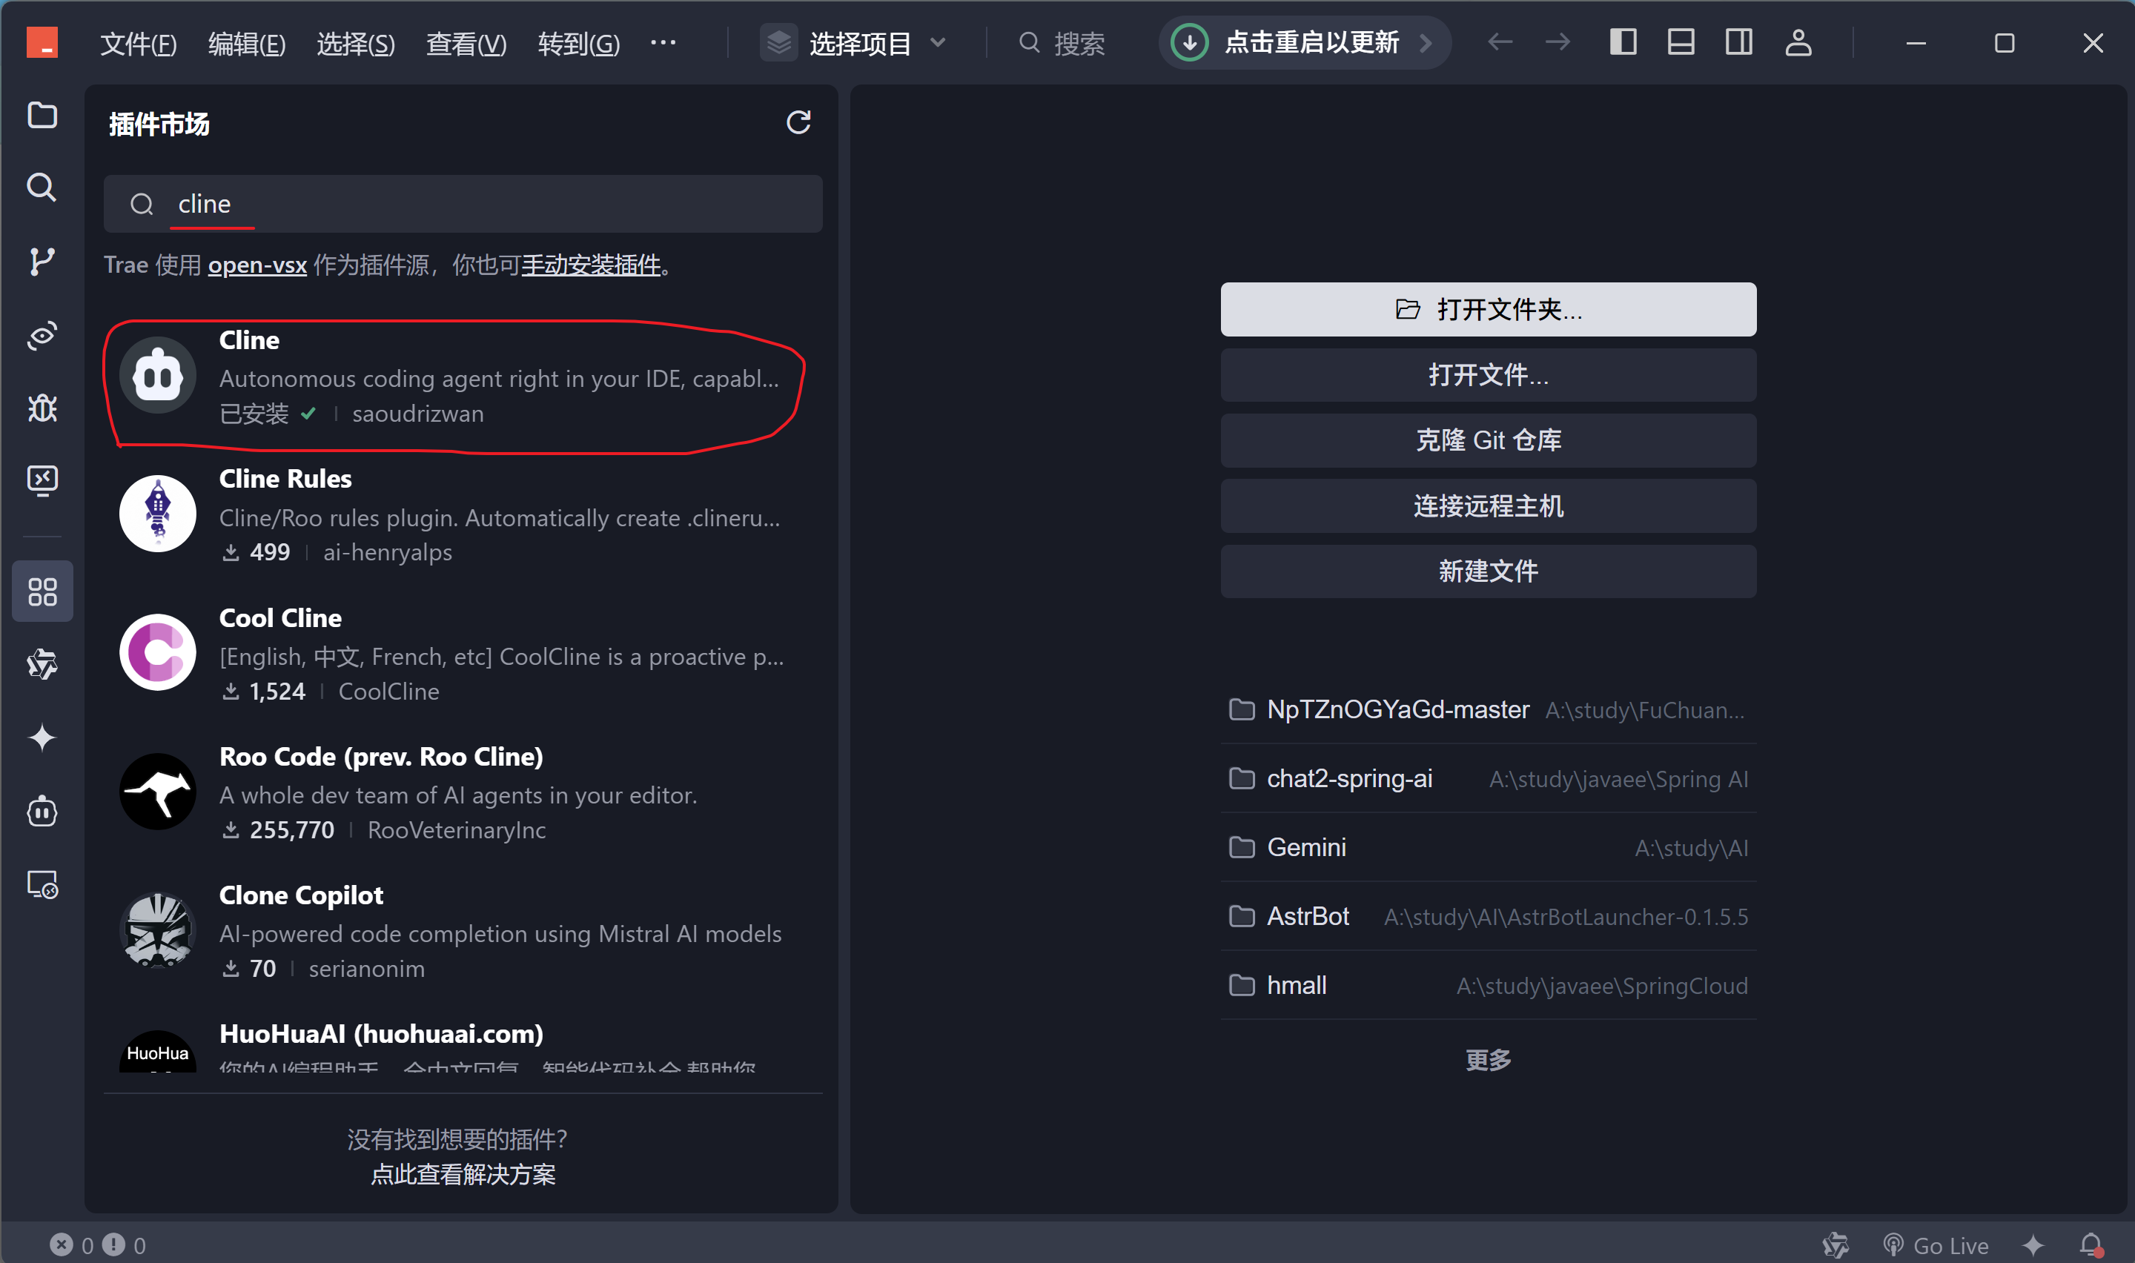Toggle the right side panel layout button
This screenshot has height=1263, width=2135.
tap(1738, 42)
